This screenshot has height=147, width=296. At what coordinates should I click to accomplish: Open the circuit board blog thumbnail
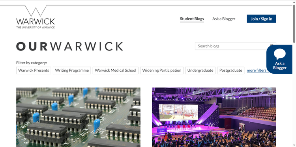(x=79, y=117)
